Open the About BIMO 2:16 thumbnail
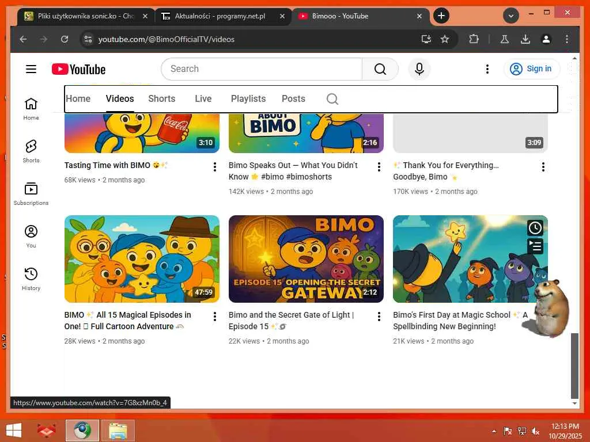 click(x=306, y=133)
